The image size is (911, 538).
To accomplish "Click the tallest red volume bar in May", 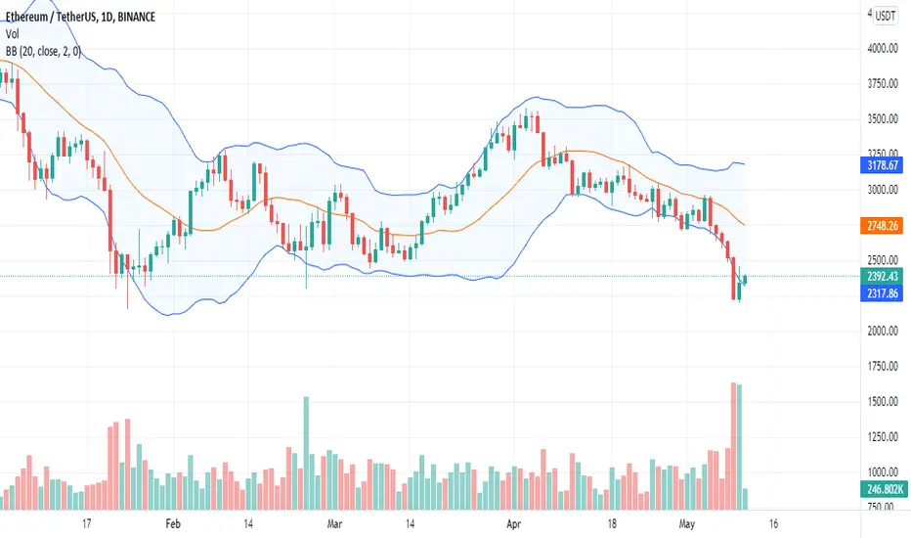I will click(x=734, y=446).
